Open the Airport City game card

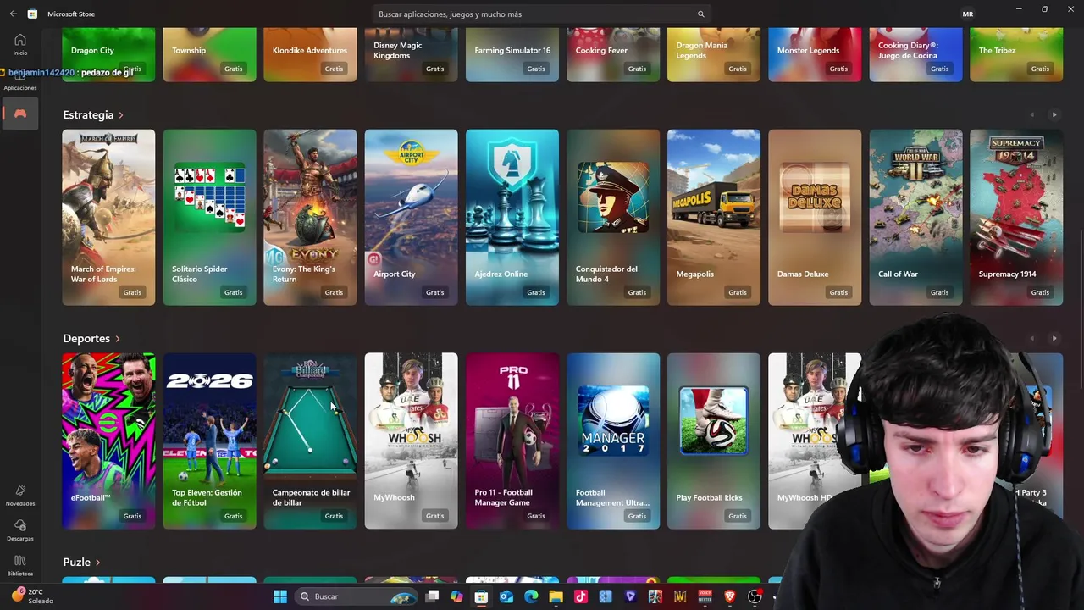point(411,217)
